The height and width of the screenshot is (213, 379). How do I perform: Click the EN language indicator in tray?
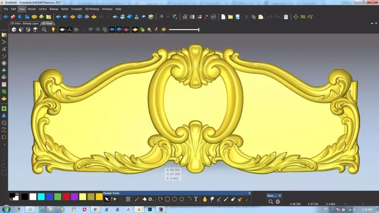pos(326,209)
